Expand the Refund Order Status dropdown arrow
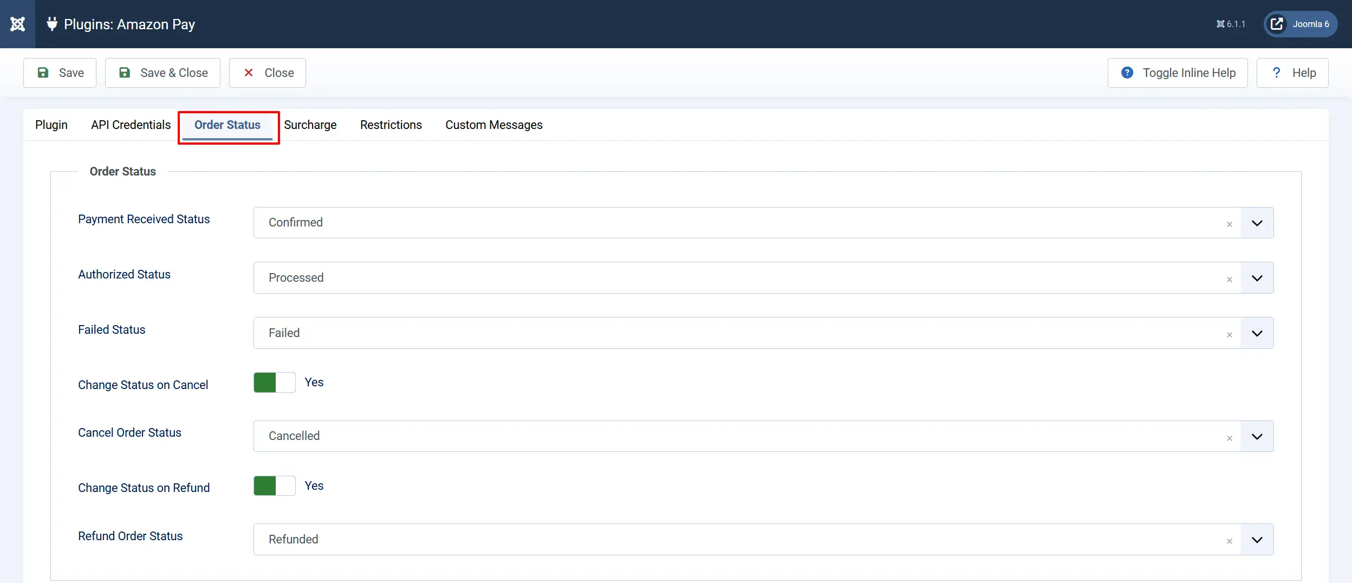1352x583 pixels. (x=1257, y=540)
